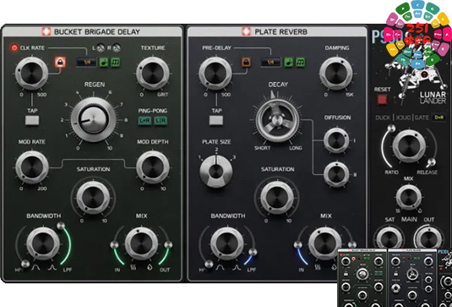The width and height of the screenshot is (452, 307).
Task: Toggle Plate Reverb power button
Action: [246, 31]
